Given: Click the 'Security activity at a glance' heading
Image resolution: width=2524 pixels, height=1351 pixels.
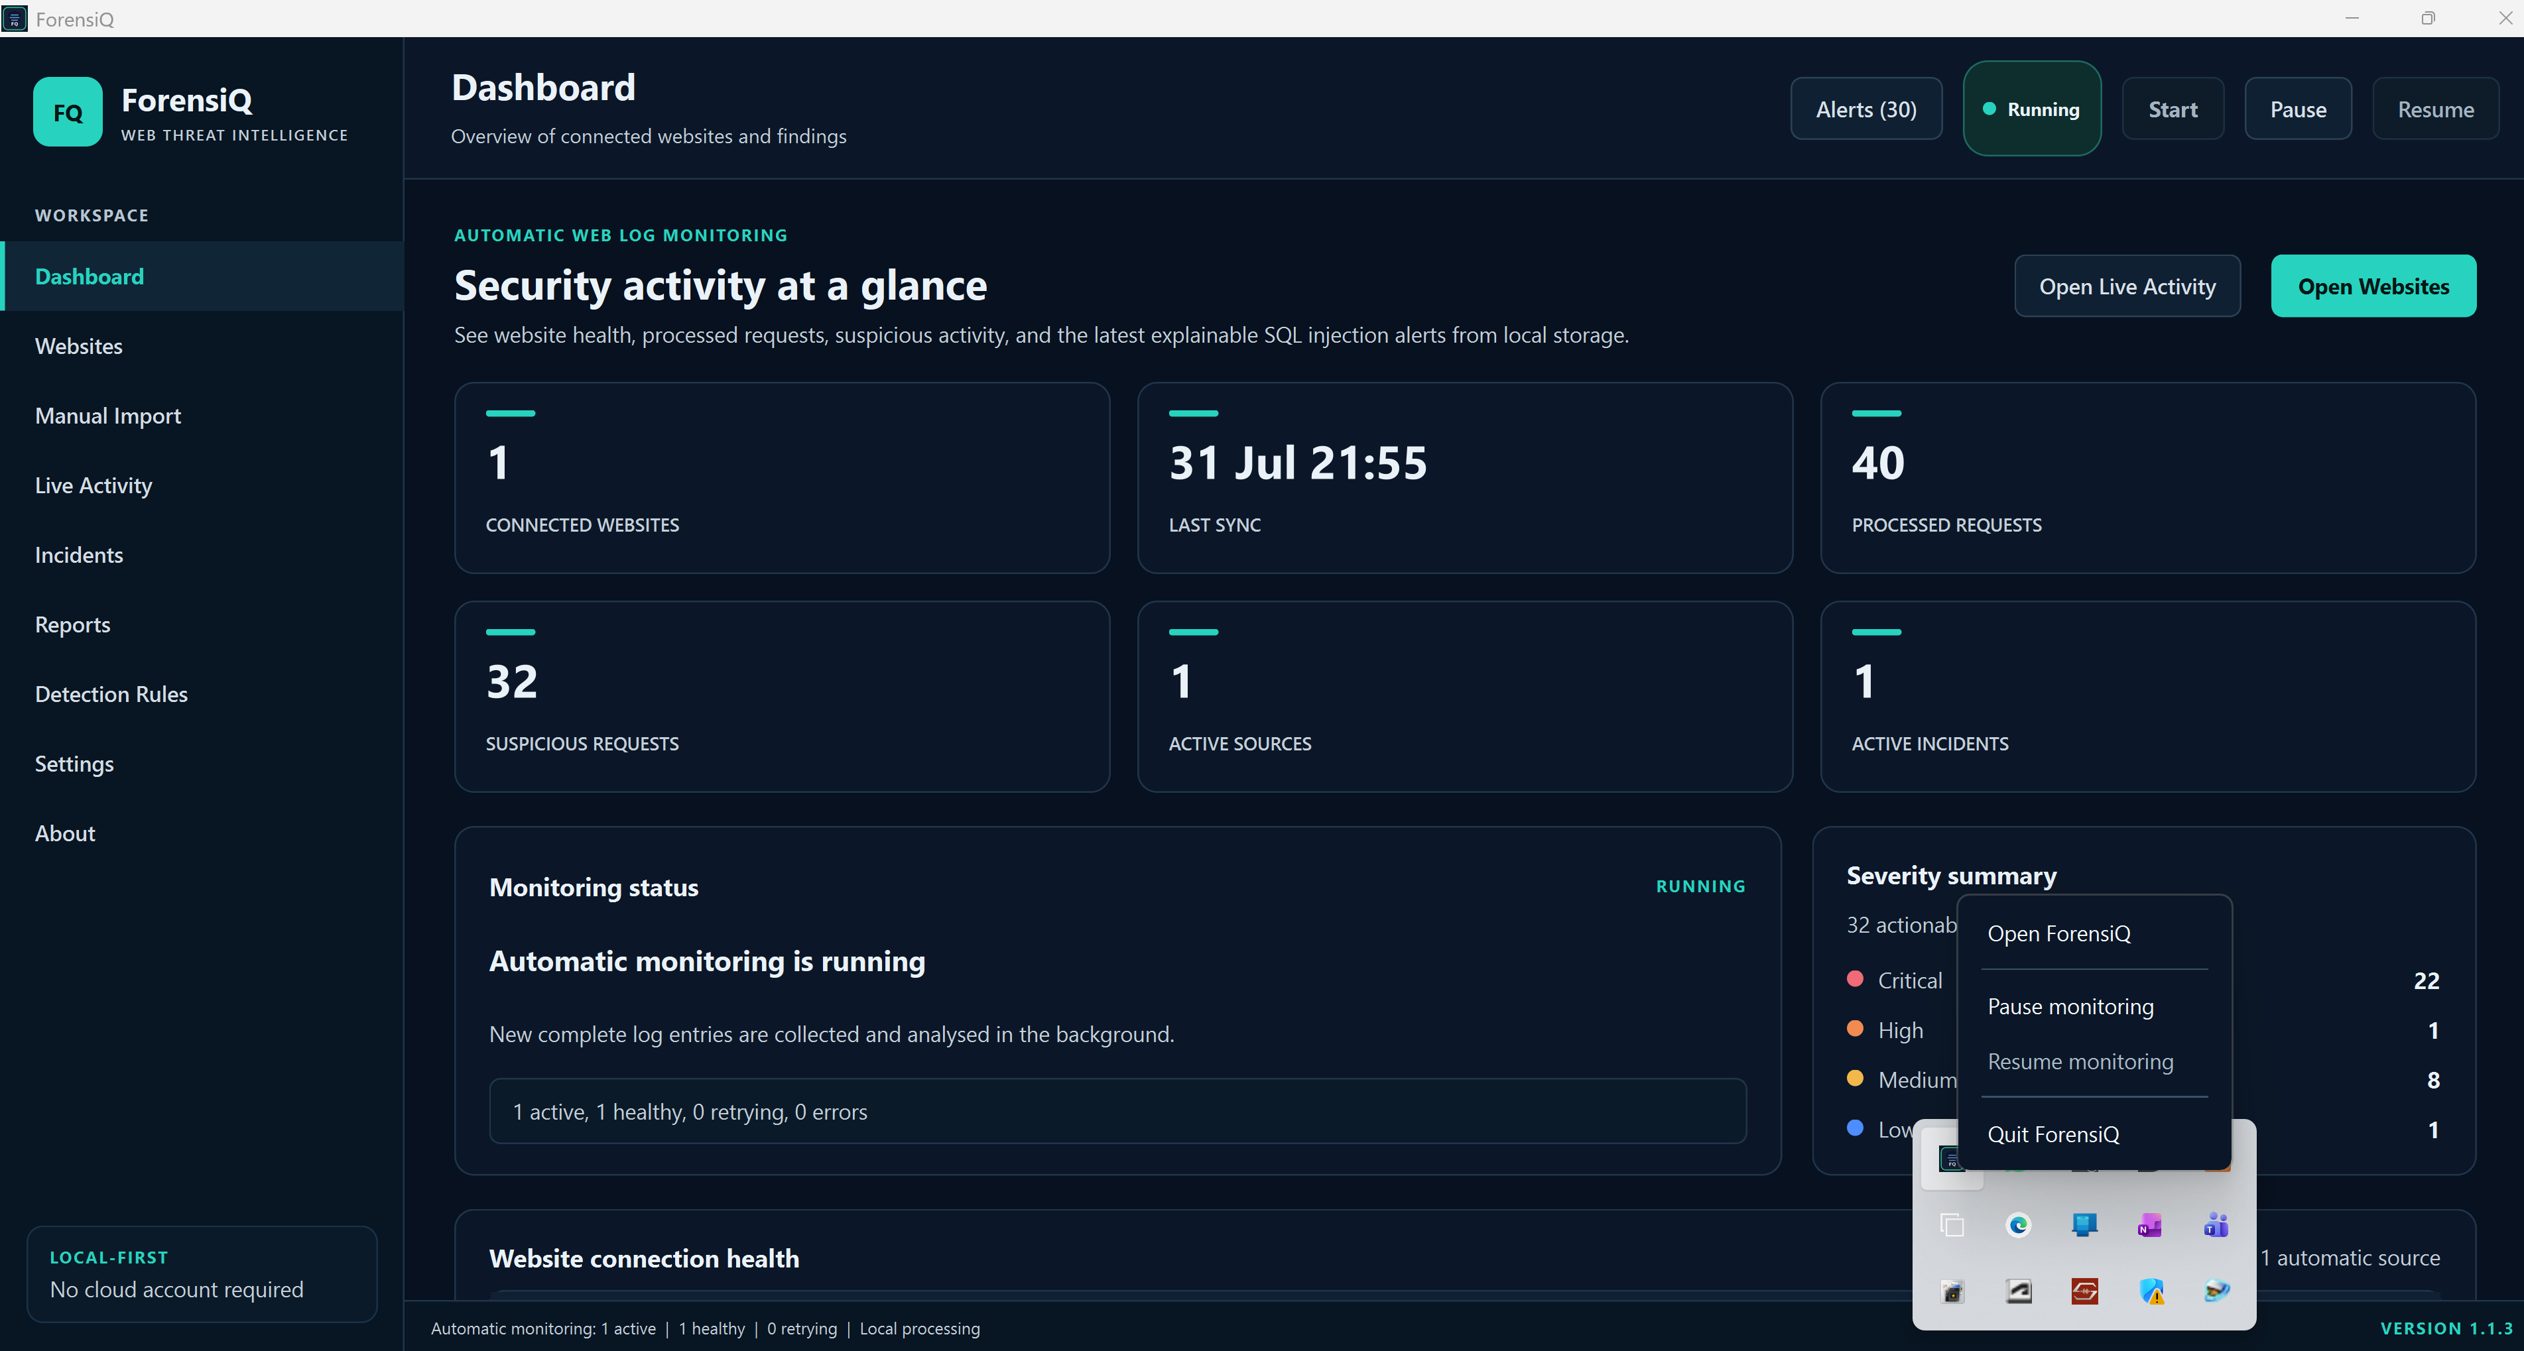Looking at the screenshot, I should tap(720, 285).
